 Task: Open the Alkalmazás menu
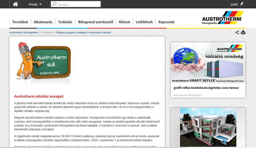(43, 22)
